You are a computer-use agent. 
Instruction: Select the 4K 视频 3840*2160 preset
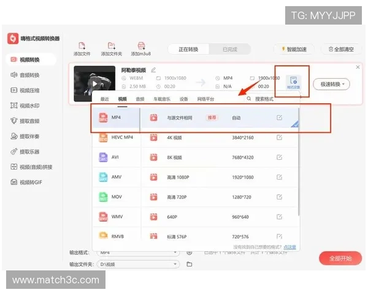coord(219,138)
